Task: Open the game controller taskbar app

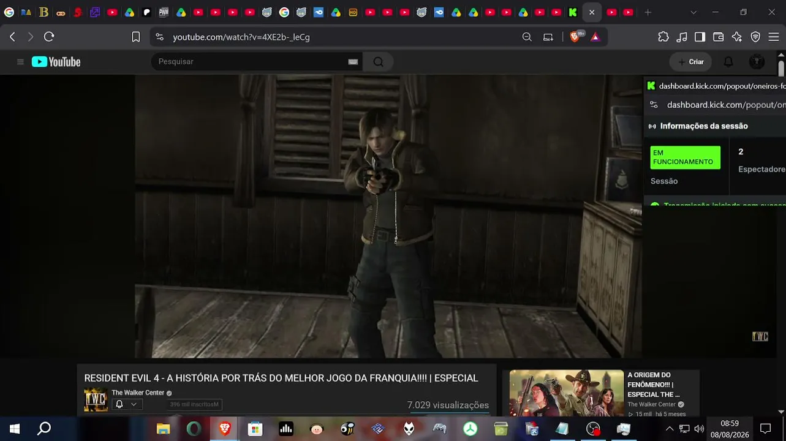Action: [x=439, y=429]
